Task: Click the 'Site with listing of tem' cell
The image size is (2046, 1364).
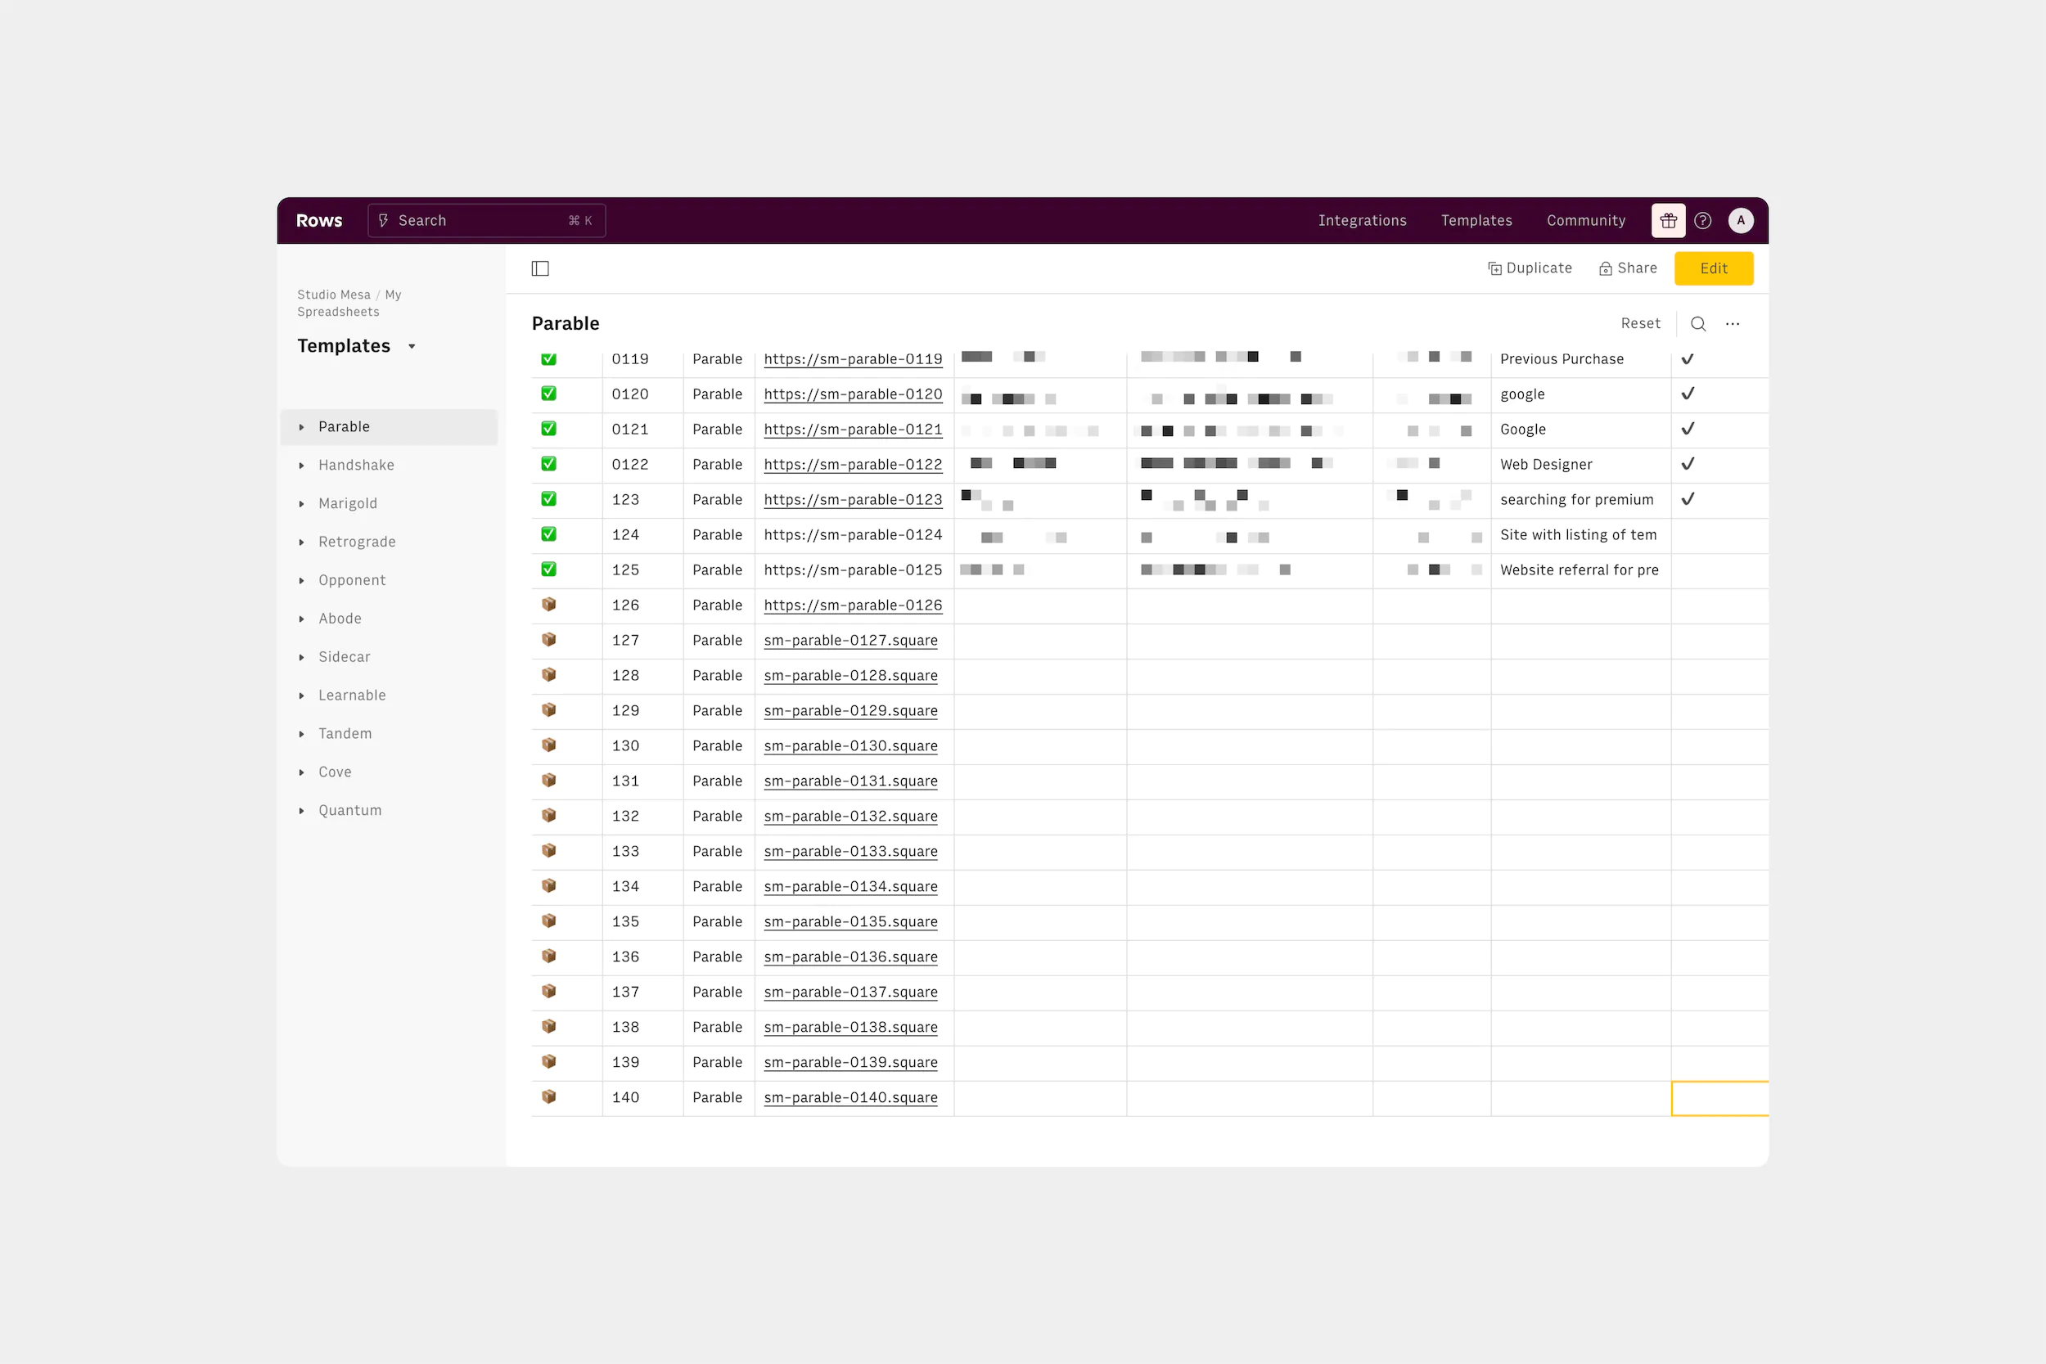Action: click(1580, 535)
